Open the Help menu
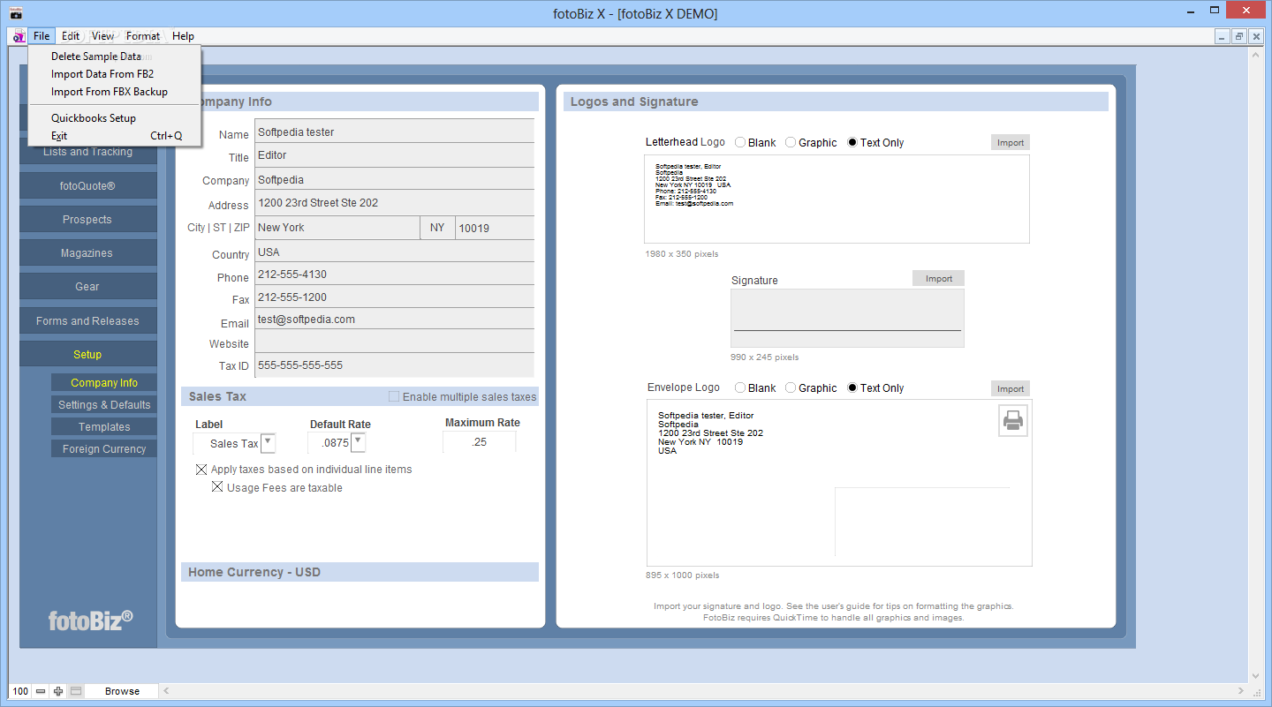 183,36
